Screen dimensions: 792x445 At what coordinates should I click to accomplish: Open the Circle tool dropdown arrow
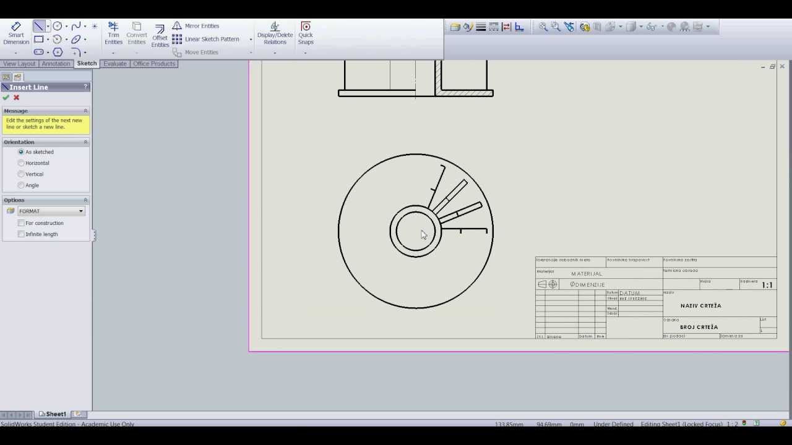(x=66, y=27)
